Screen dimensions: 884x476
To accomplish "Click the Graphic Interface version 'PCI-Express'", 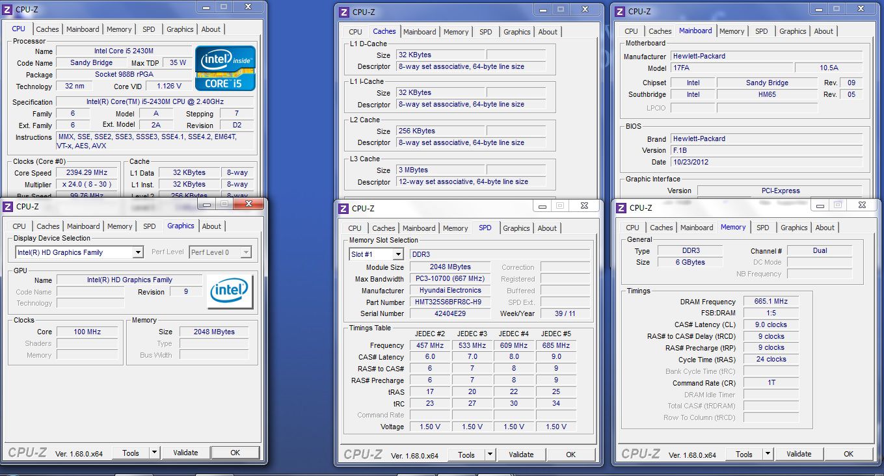I will [781, 191].
